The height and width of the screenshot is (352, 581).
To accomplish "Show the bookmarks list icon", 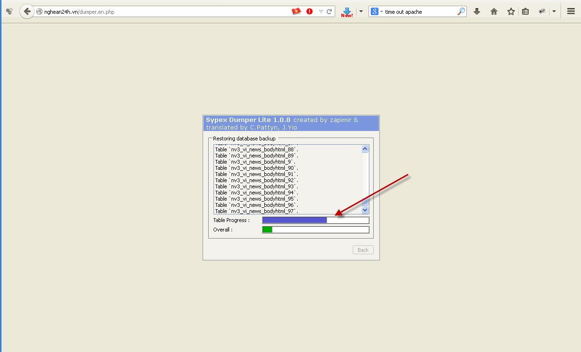I will (525, 11).
